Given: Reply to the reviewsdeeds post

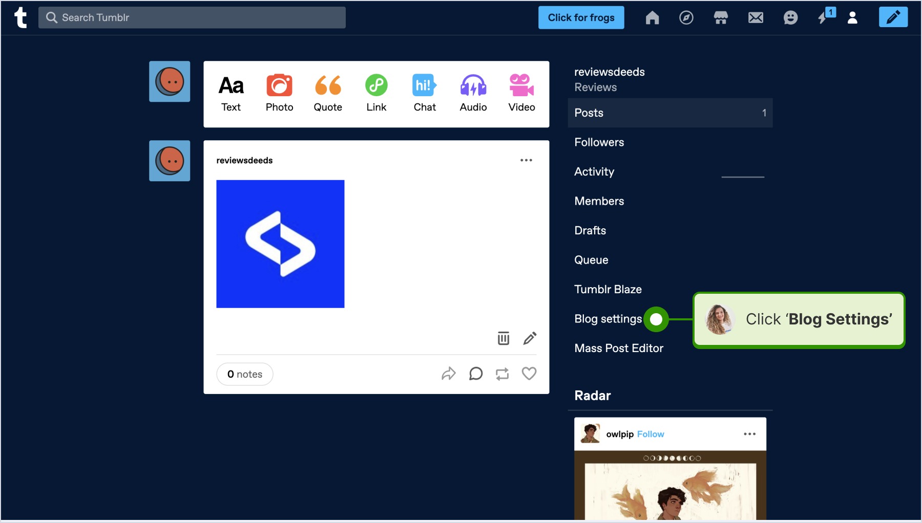Looking at the screenshot, I should pos(476,374).
